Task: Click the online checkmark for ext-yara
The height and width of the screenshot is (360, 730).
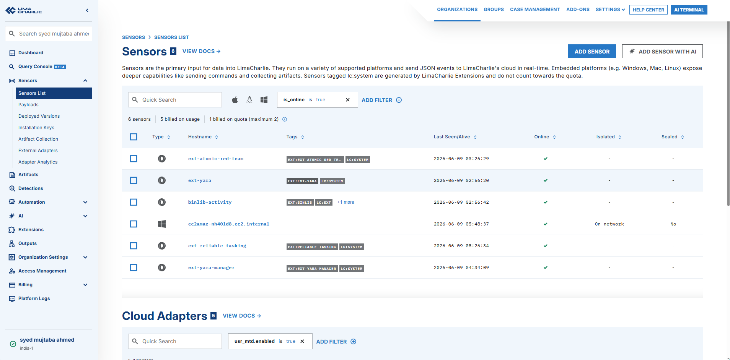Action: [546, 180]
